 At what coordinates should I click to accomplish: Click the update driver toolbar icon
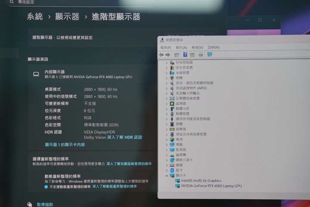(201, 55)
